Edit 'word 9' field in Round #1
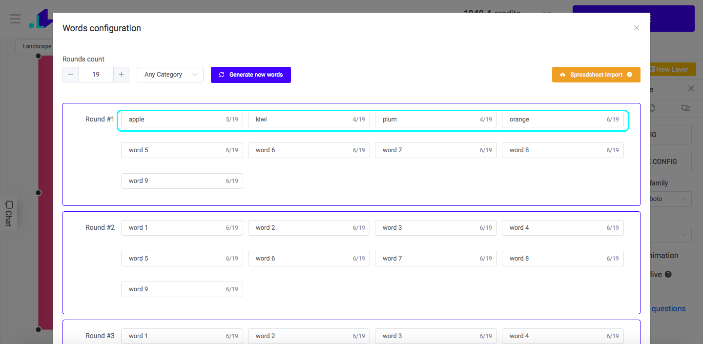Viewport: 703px width, 344px height. [182, 181]
